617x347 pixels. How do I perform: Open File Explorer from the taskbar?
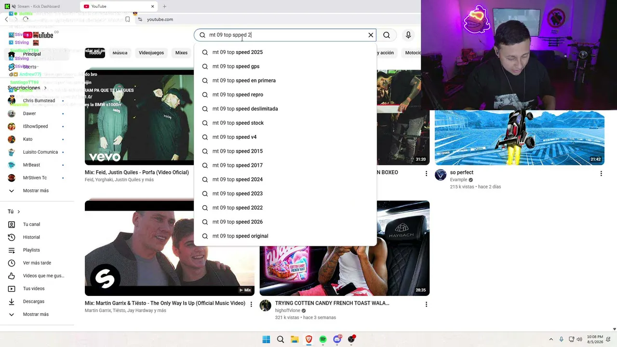tap(295, 339)
